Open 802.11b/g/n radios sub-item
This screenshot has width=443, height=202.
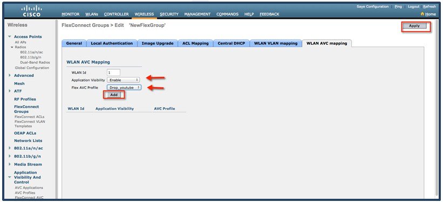coord(31,57)
